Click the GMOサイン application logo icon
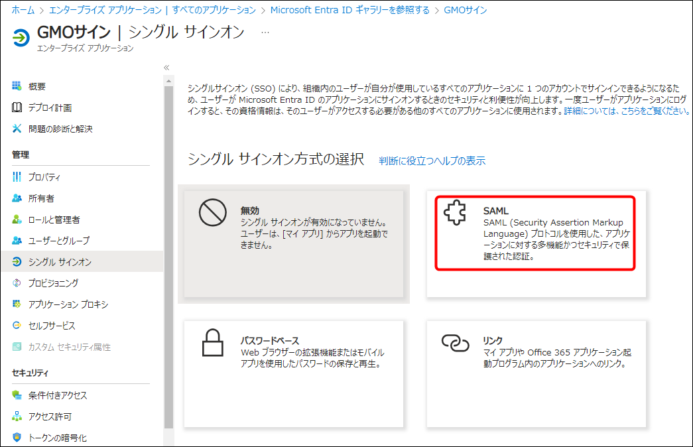The height and width of the screenshot is (447, 693). (21, 38)
